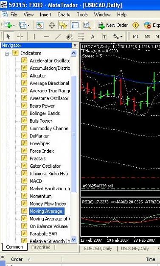
Task: Switch to USDCHF,Daily chart tab
Action: (x=135, y=249)
